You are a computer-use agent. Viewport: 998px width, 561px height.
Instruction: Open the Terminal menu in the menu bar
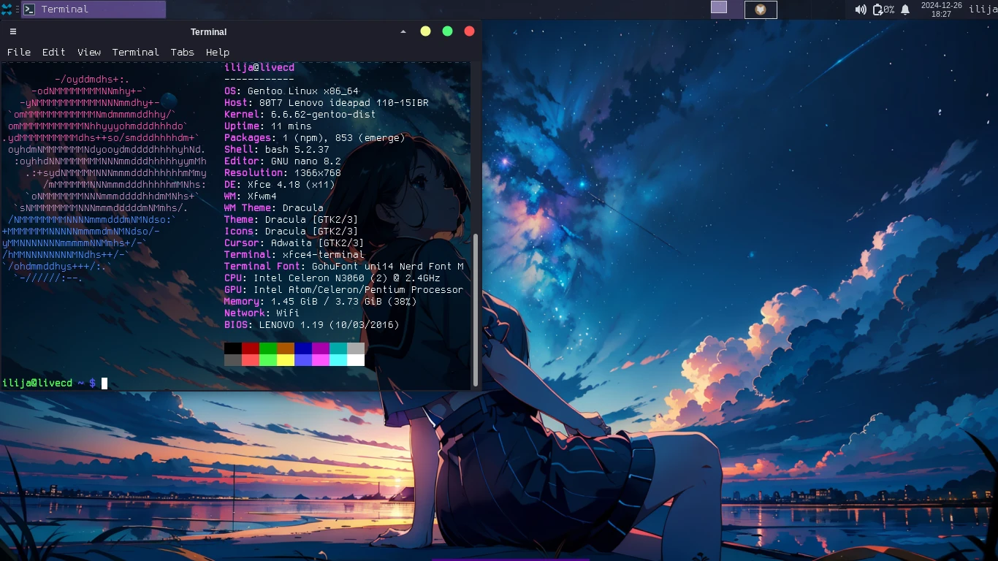[x=135, y=52]
